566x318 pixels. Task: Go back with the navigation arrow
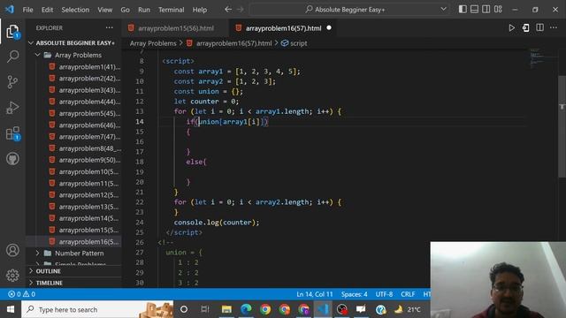(x=228, y=10)
